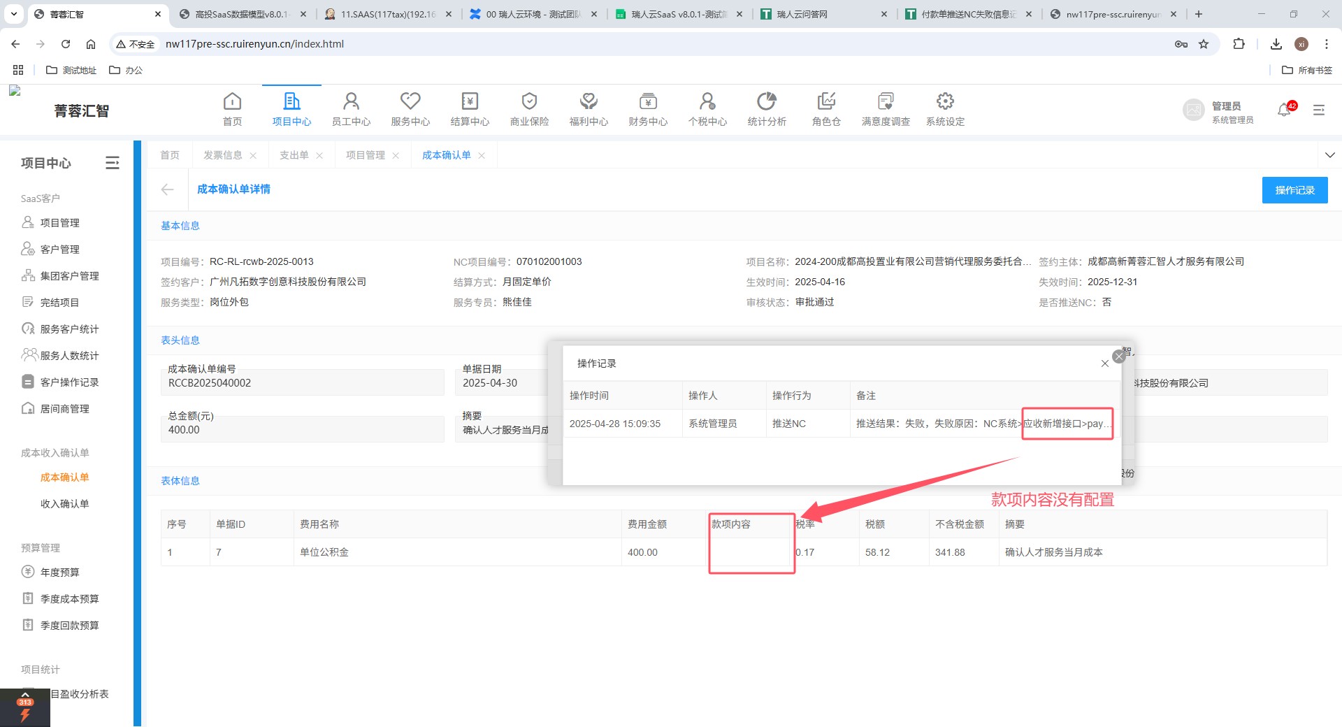Click the browser reload icon
The width and height of the screenshot is (1342, 727).
coord(66,44)
